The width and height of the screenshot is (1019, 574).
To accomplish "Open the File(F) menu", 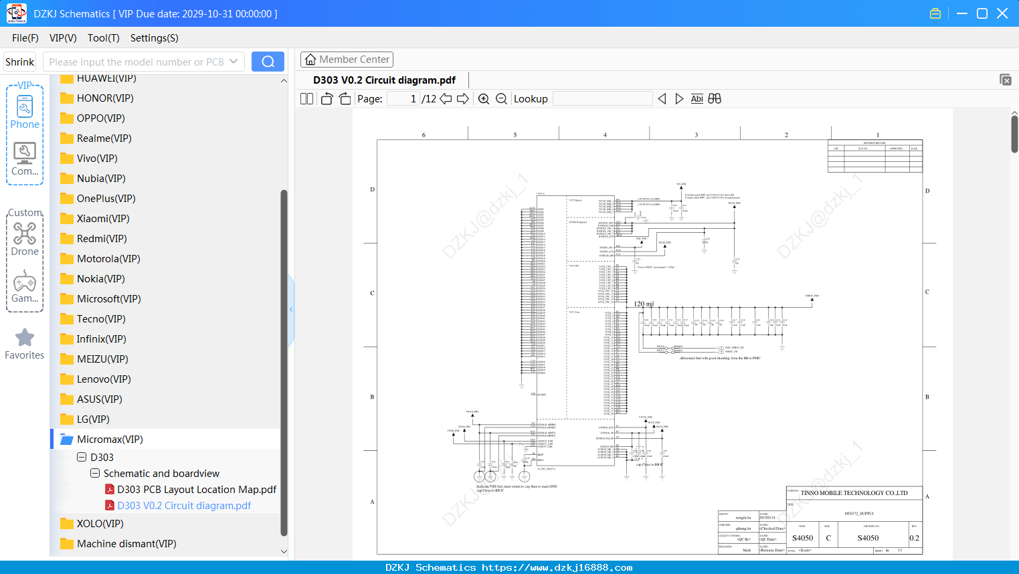I will coord(25,38).
